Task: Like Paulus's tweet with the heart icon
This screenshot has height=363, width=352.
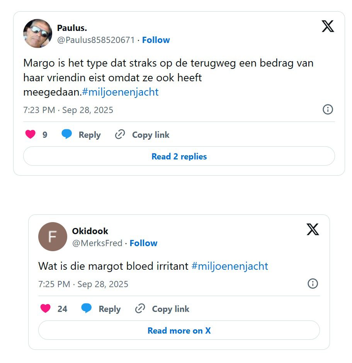Action: click(30, 134)
